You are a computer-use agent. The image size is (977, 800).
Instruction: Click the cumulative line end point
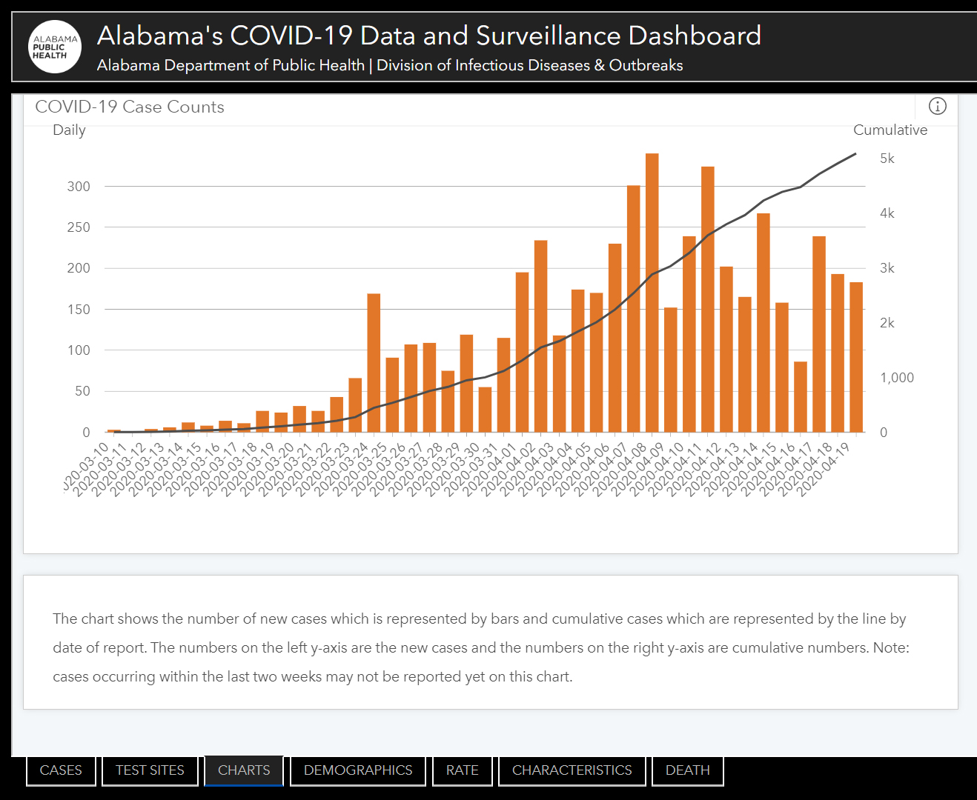(855, 154)
